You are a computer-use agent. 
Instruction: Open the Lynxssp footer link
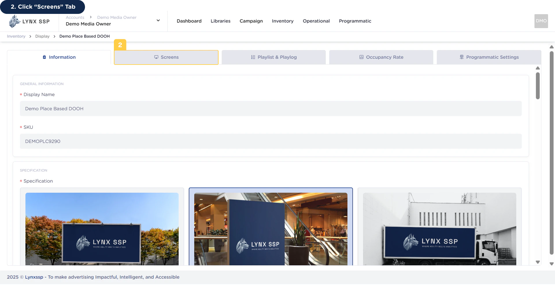34,277
